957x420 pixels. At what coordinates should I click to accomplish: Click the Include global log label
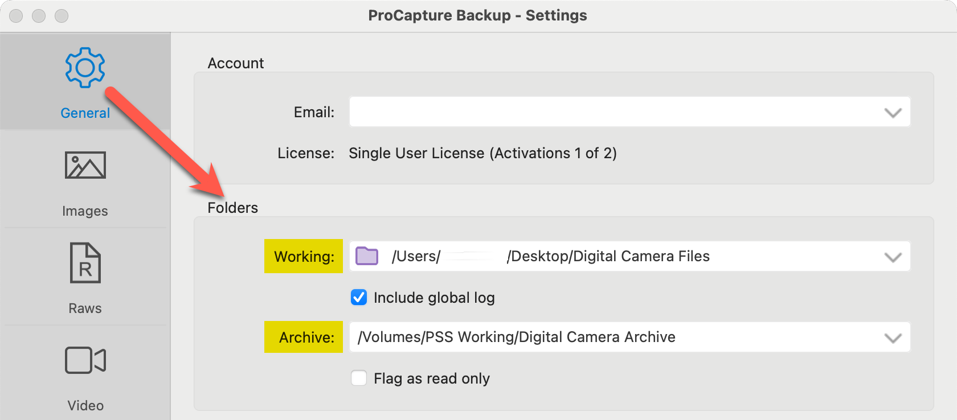pyautogui.click(x=434, y=298)
